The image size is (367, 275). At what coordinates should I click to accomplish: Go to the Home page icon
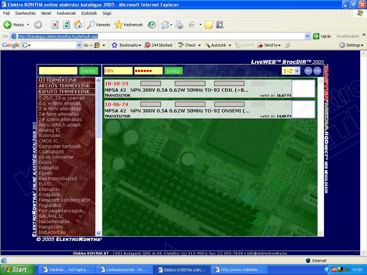point(78,25)
